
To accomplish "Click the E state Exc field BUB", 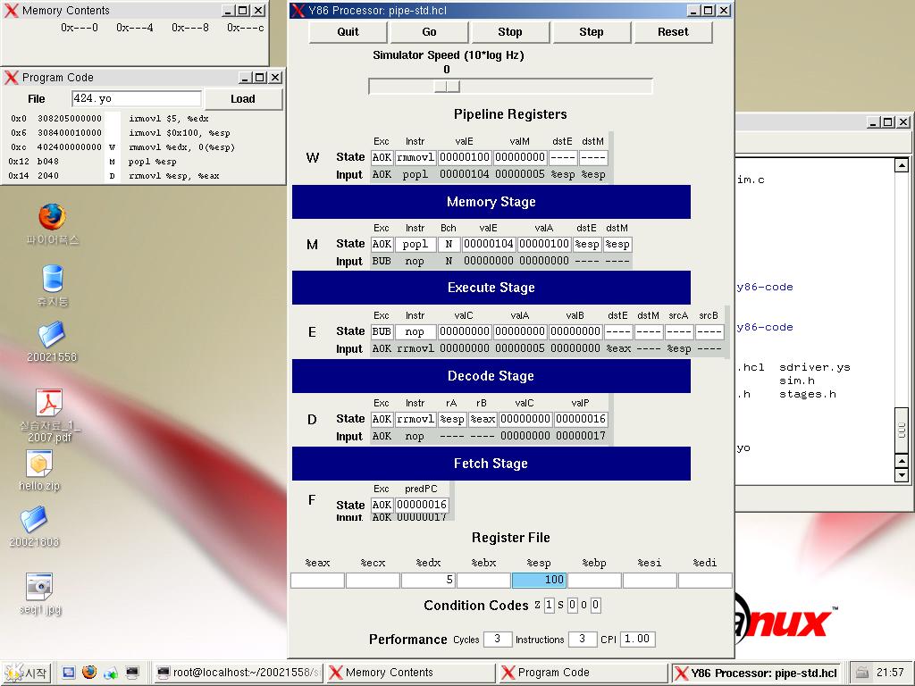I will (x=382, y=331).
